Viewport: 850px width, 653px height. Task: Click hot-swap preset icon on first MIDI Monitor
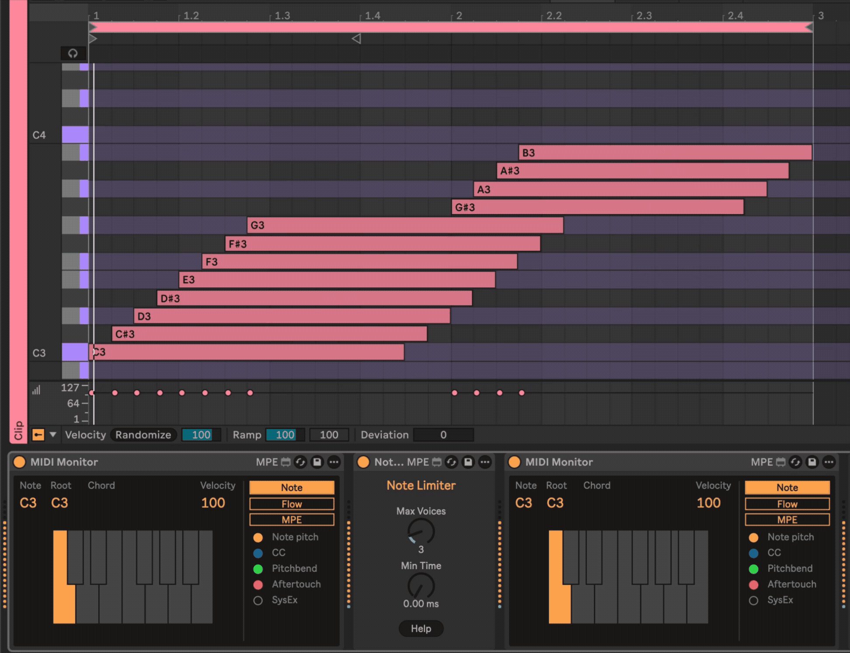pyautogui.click(x=300, y=462)
